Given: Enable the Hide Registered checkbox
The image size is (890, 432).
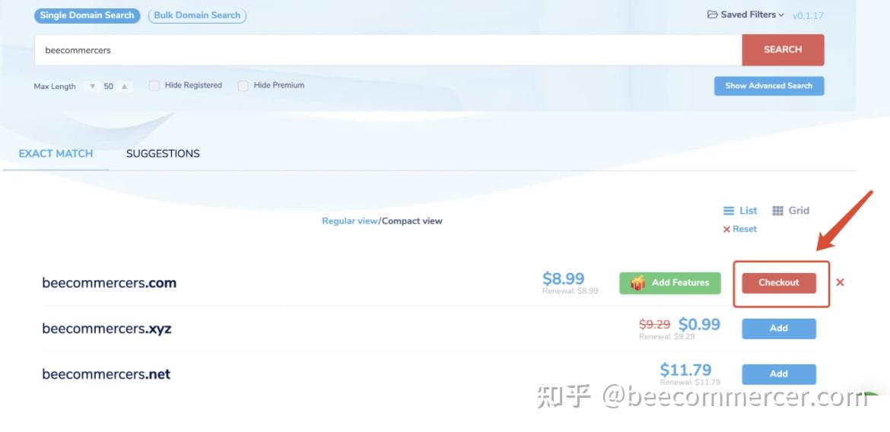Looking at the screenshot, I should [x=154, y=86].
